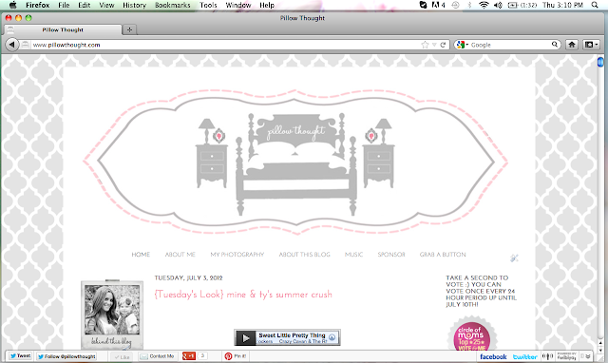This screenshot has height=363, width=608.
Task: Pin this page using the Pinterest Pin it button
Action: [x=236, y=356]
